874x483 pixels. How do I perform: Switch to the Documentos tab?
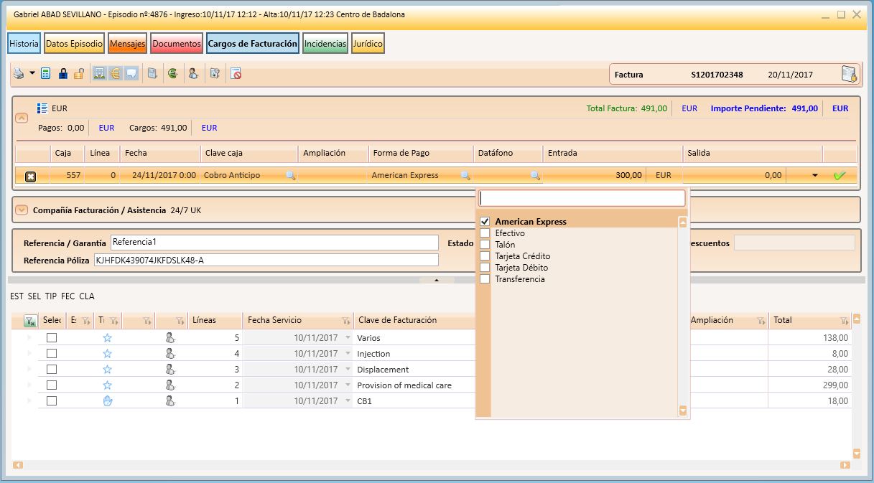tap(177, 44)
